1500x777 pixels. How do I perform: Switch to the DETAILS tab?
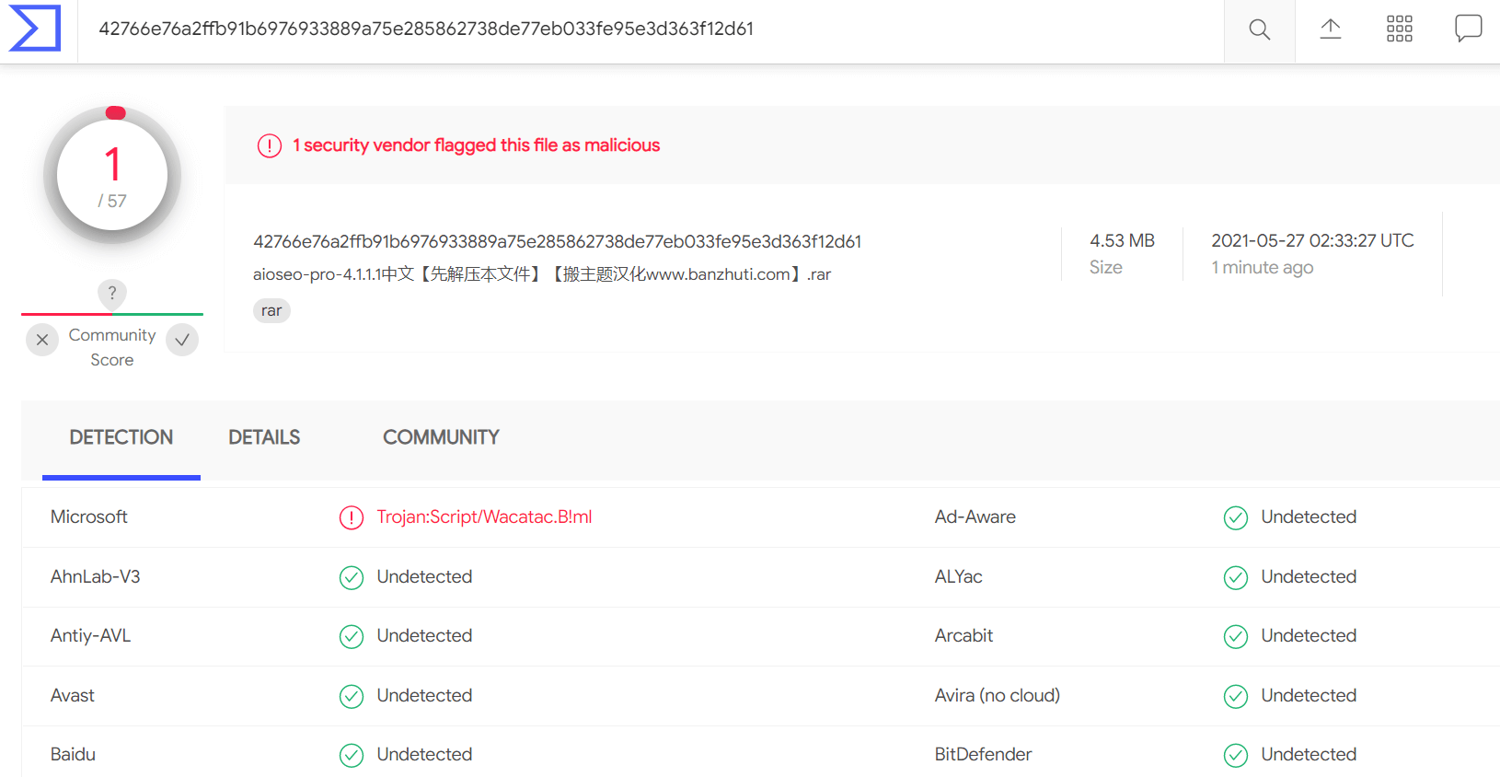(264, 438)
